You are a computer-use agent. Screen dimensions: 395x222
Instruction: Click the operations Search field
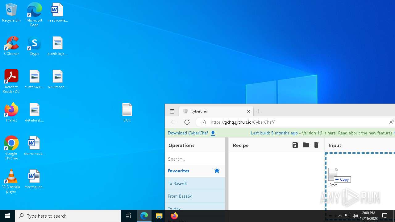click(195, 159)
